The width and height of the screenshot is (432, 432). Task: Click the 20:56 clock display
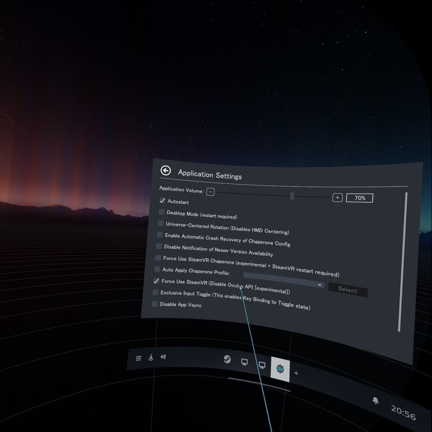pyautogui.click(x=403, y=412)
